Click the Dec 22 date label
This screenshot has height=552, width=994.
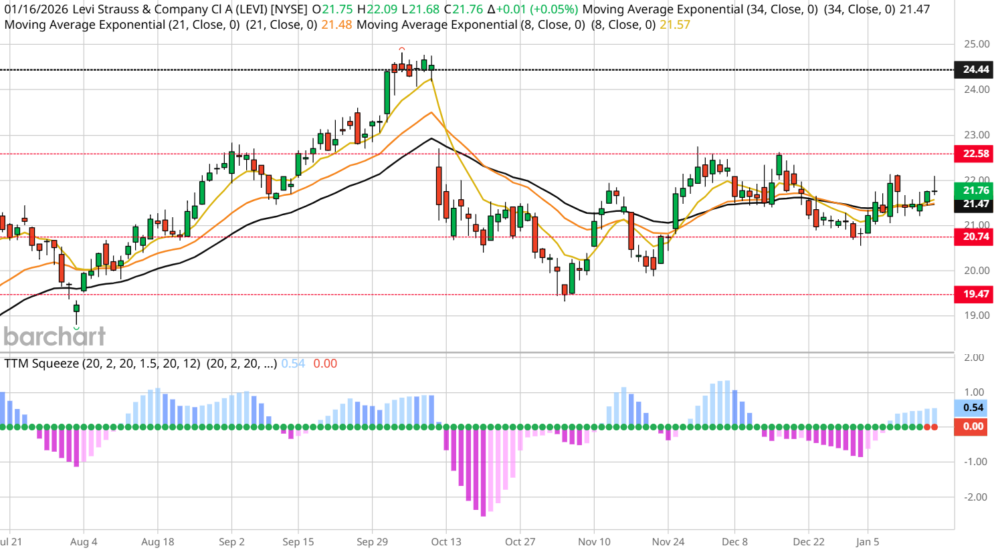coord(809,542)
